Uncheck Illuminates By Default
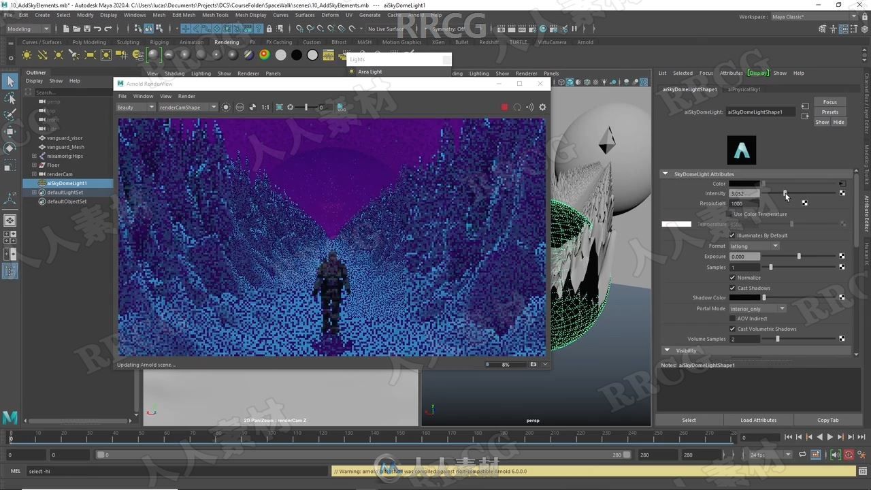Screen dimensions: 871x490 tap(732, 235)
